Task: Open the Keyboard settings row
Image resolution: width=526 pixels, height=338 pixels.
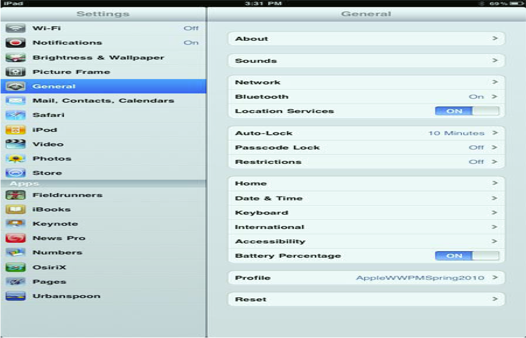Action: tap(366, 213)
